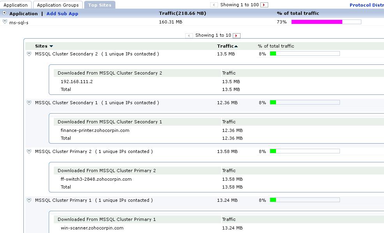Collapse MSSQL Cluster Primary 1 details
The height and width of the screenshot is (233, 384).
click(29, 200)
